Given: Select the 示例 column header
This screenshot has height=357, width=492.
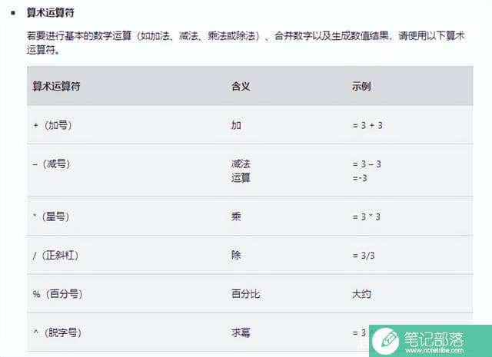Looking at the screenshot, I should (x=361, y=86).
